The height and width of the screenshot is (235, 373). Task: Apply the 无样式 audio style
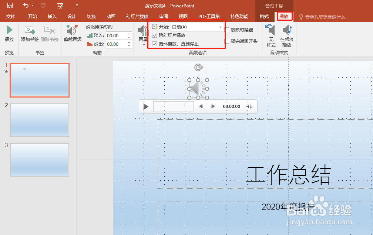coord(271,35)
